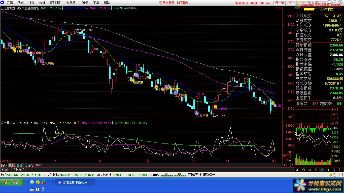This screenshot has width=344, height=193.
Task: Click the MA20 indicator label
Action: (x=76, y=8)
